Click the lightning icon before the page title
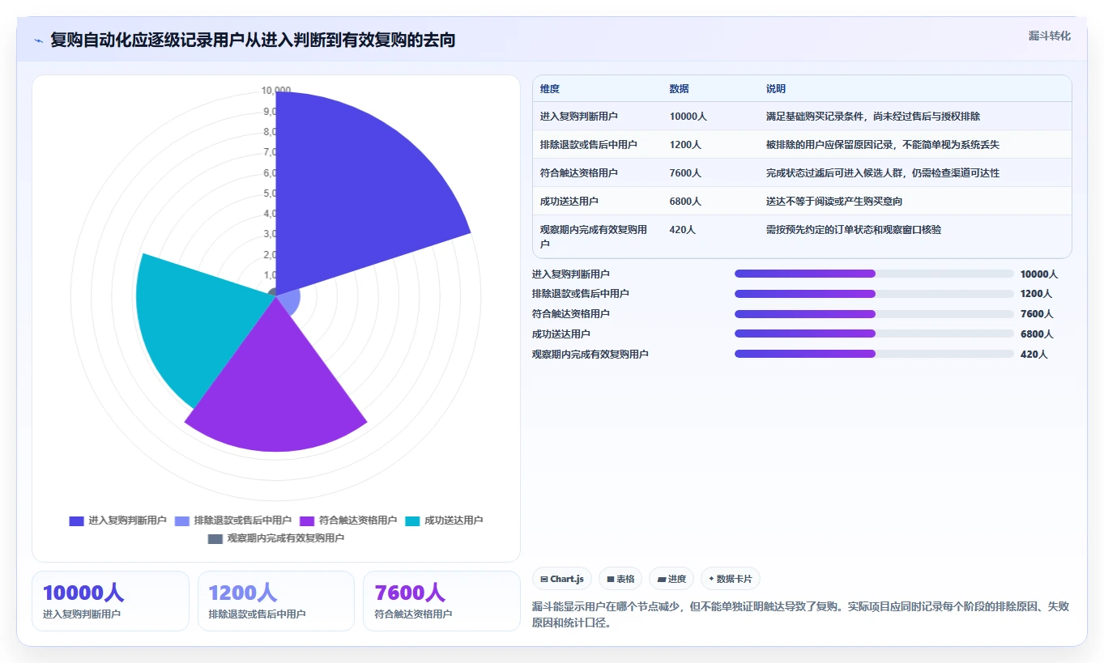1104x663 pixels. point(39,40)
